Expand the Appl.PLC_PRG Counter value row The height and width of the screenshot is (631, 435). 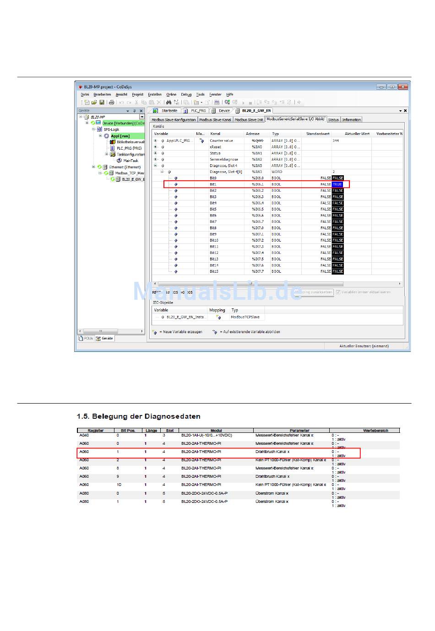coord(156,140)
